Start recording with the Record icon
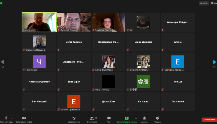217x124 pixels. point(144,118)
